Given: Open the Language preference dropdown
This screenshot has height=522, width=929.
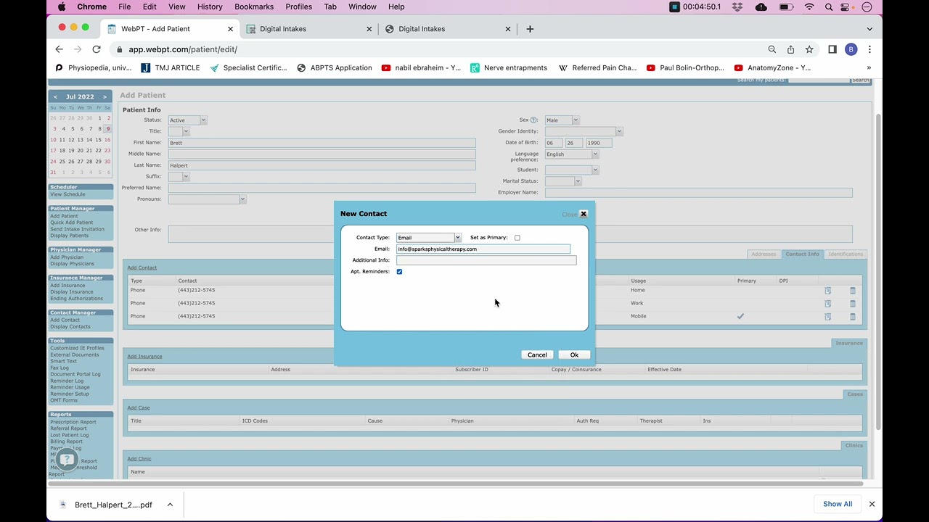Looking at the screenshot, I should point(572,154).
